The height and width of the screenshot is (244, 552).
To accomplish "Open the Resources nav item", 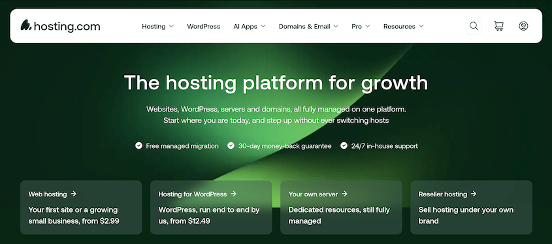I will [399, 26].
